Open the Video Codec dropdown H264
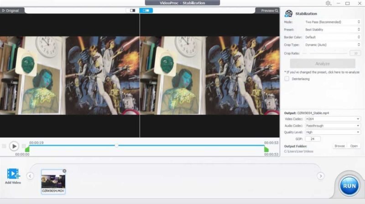This screenshot has height=204, width=365. pos(333,119)
